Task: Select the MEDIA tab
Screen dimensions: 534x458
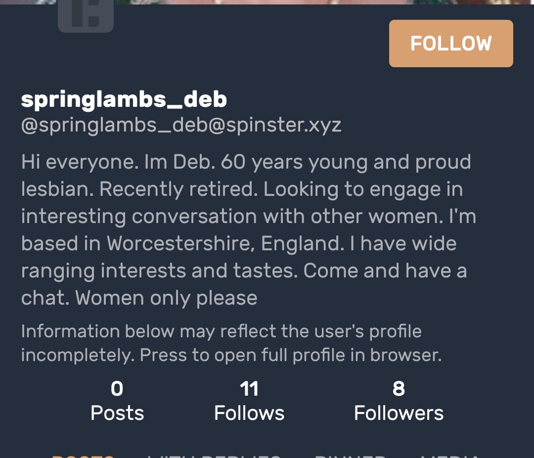Action: (449, 456)
